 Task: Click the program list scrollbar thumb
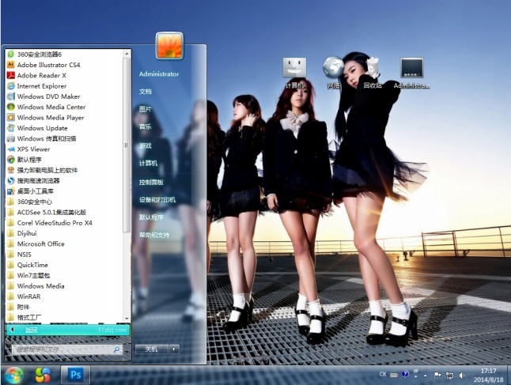tap(127, 145)
